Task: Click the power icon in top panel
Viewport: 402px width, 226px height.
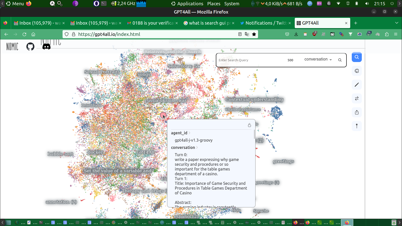Action: (x=392, y=4)
